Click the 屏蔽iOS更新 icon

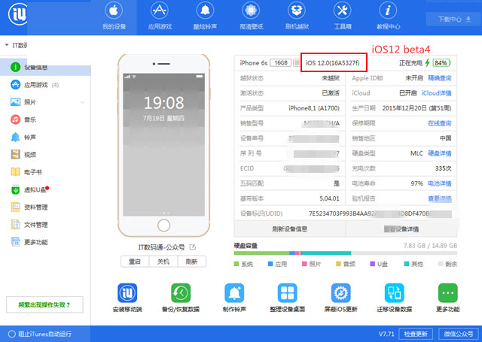(x=341, y=293)
